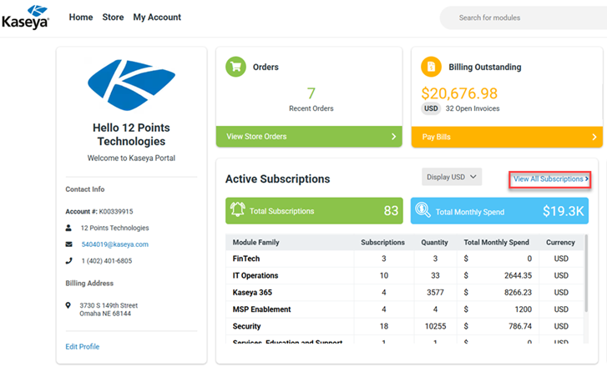Focus the Search for modules field
The width and height of the screenshot is (607, 367).
524,18
